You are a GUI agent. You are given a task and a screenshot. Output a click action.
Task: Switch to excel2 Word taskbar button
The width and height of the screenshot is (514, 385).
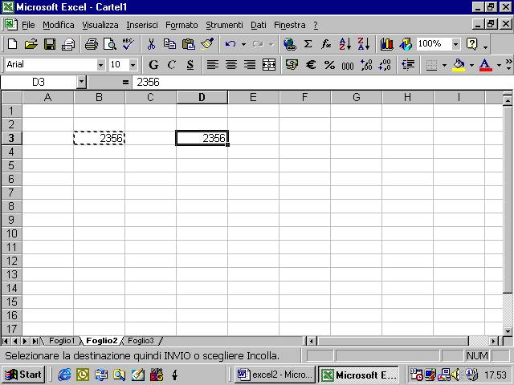(x=275, y=375)
